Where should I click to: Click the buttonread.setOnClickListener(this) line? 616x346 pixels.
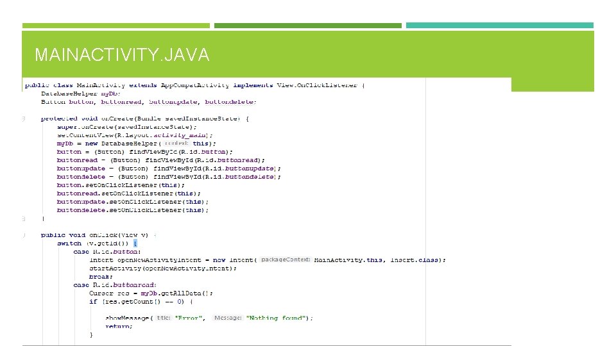[x=128, y=194]
